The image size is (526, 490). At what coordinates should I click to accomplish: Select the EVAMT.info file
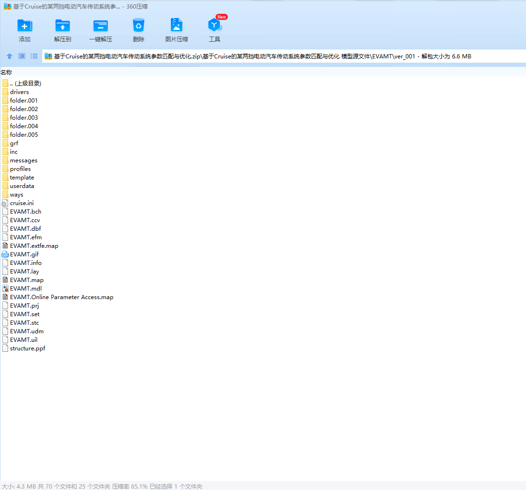(22, 263)
